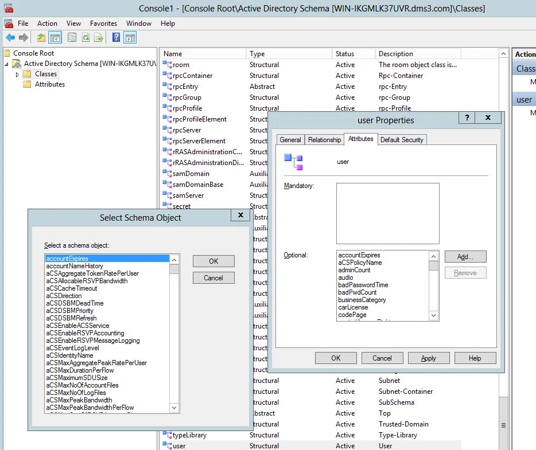
Task: Click the Console Root folder icon
Action: (7, 53)
